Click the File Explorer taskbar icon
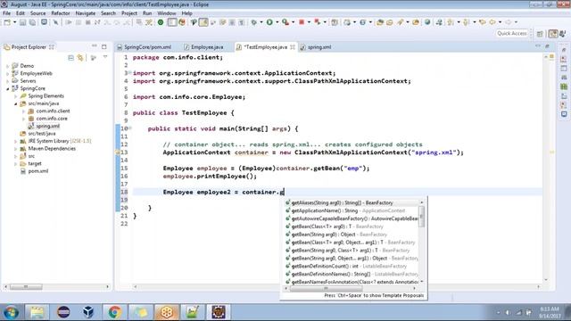Image resolution: width=571 pixels, height=321 pixels. [x=37, y=312]
